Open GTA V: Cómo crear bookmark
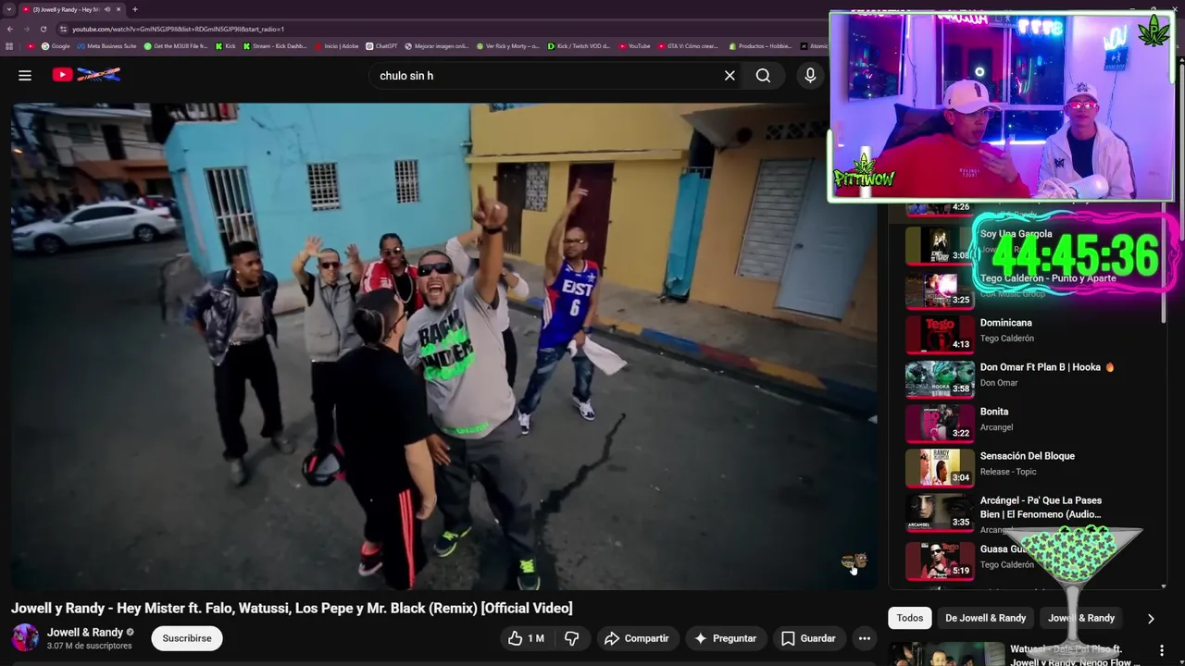Image resolution: width=1185 pixels, height=666 pixels. pos(688,46)
